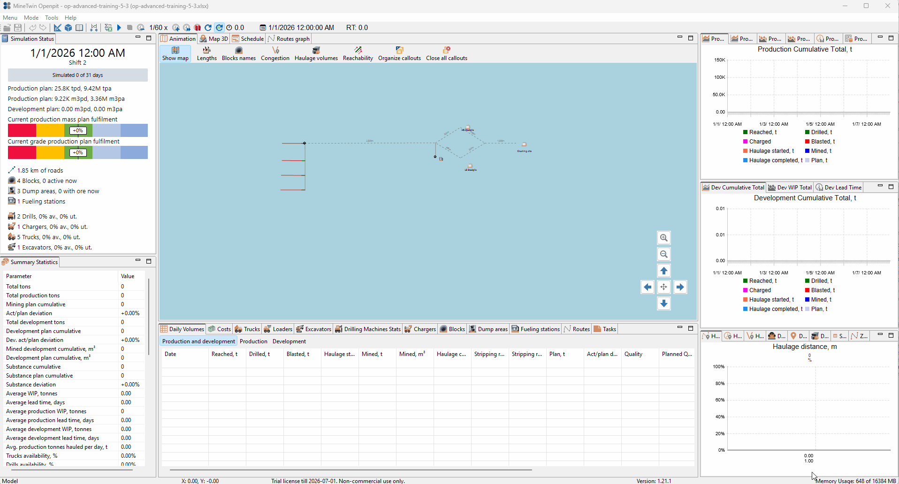Toggle the Reachability overlay

(x=358, y=53)
